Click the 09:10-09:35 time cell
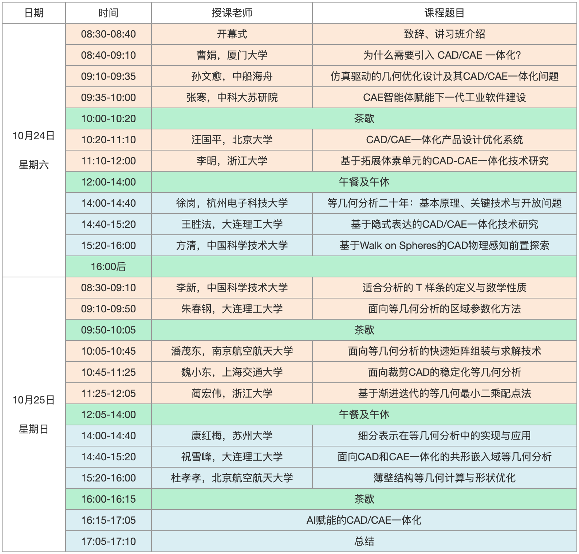579x554 pixels. coord(109,76)
